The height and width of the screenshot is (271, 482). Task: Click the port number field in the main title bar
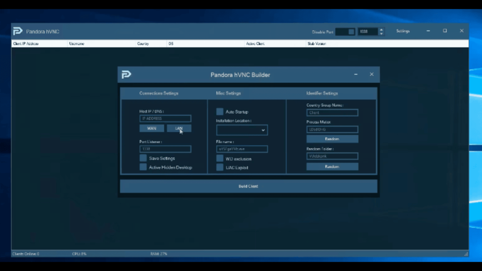(368, 32)
